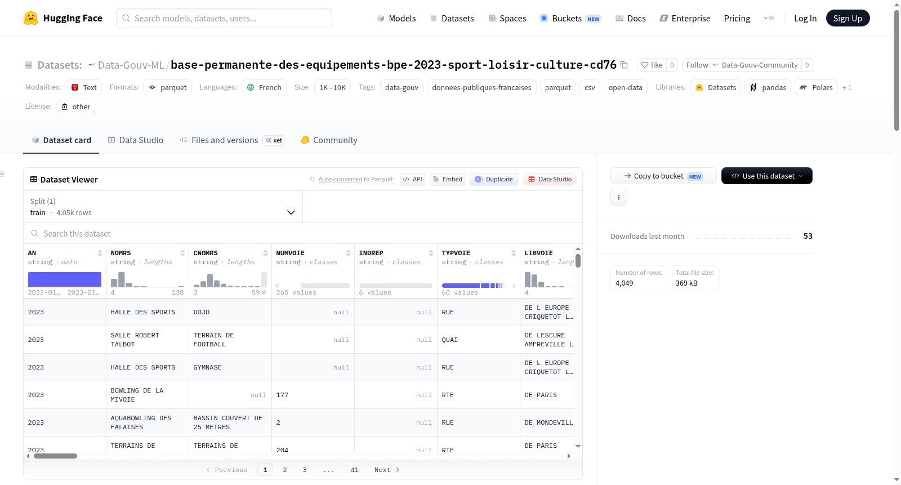Click the BOWLING DE LA MIVOIE cell

click(148, 395)
